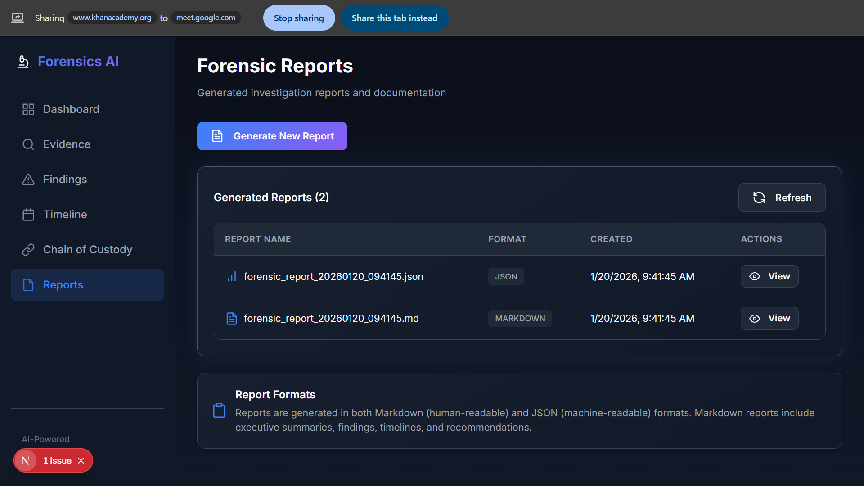Click the eye icon on the Markdown report View button
The image size is (864, 486).
755,318
